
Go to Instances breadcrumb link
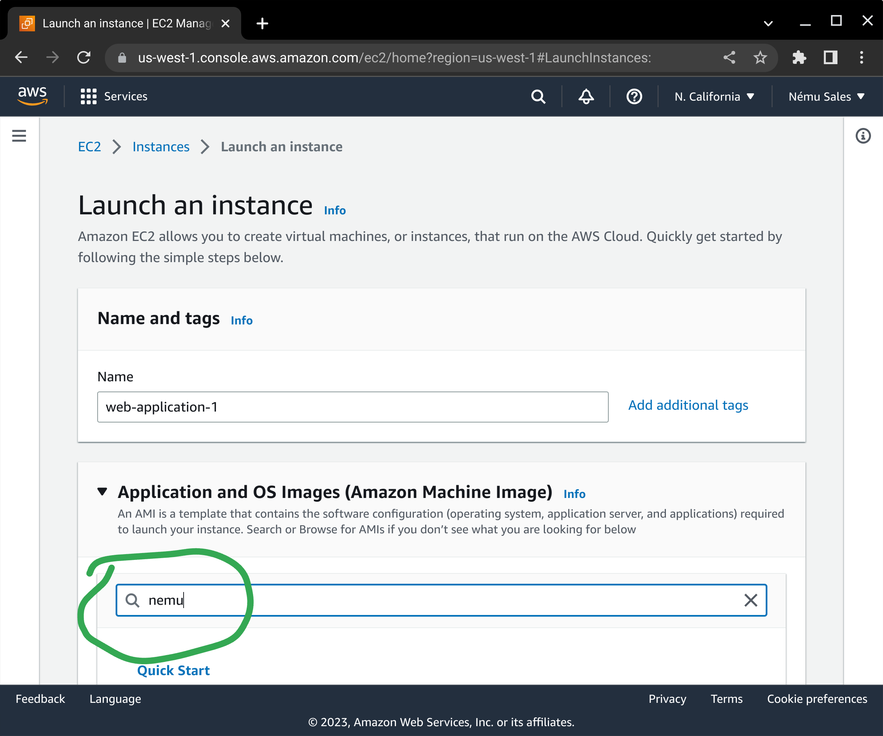[161, 147]
